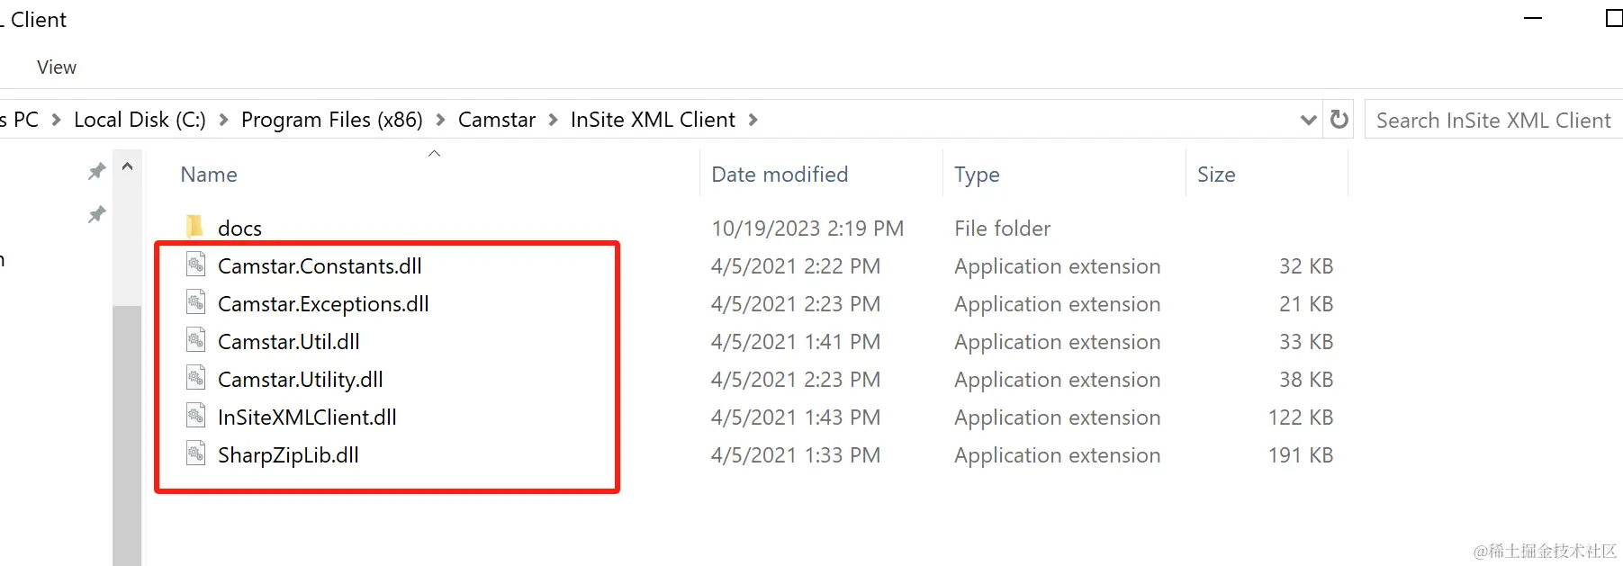
Task: Click navigation pane scroll up arrow
Action: pyautogui.click(x=127, y=166)
